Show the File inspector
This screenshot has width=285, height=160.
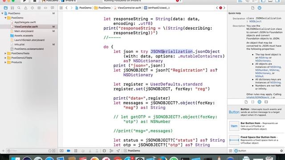click(x=252, y=8)
